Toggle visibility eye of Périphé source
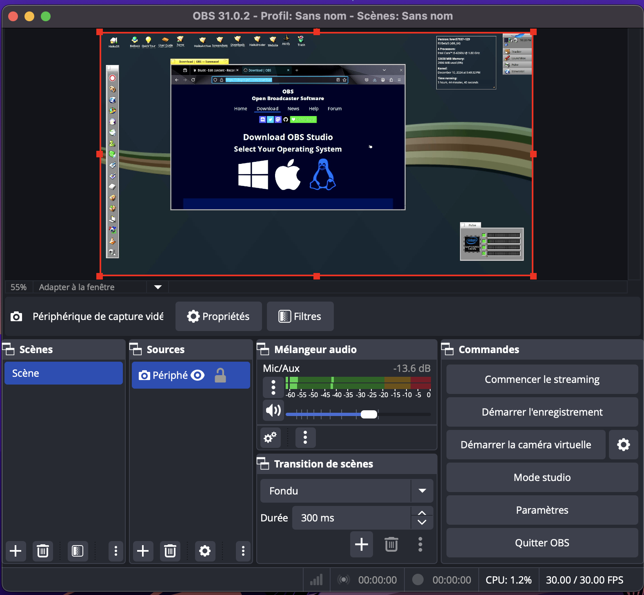Screen dimensions: 644x595 (x=198, y=375)
